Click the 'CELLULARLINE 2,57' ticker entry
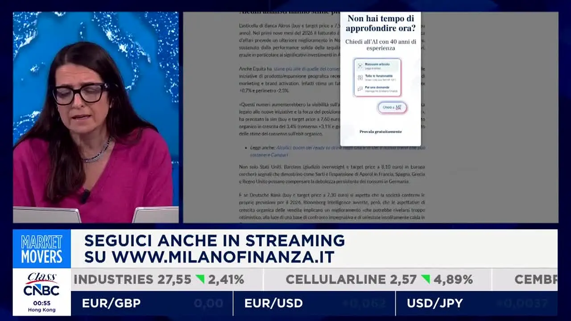 [351, 280]
